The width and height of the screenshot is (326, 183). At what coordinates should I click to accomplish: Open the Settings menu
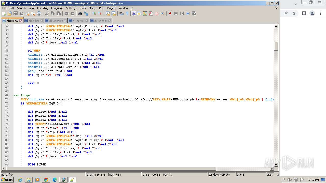[x=71, y=8]
